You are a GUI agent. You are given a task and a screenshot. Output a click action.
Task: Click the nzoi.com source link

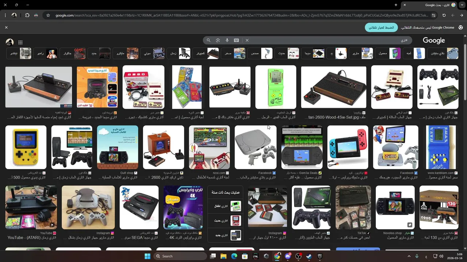[x=219, y=173]
